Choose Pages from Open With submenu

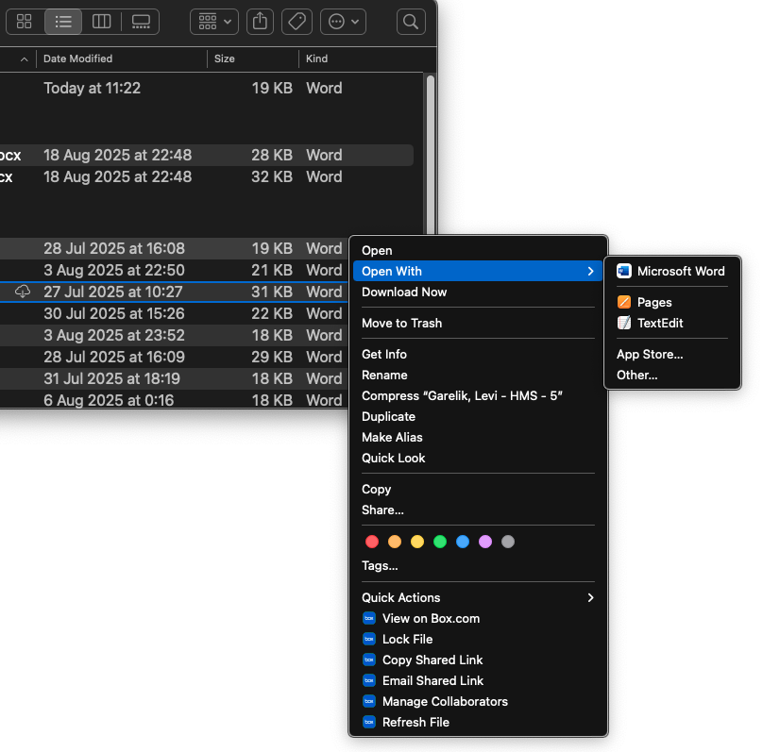point(653,302)
